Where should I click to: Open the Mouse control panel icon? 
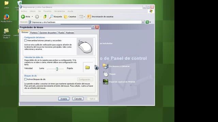tap(106, 74)
